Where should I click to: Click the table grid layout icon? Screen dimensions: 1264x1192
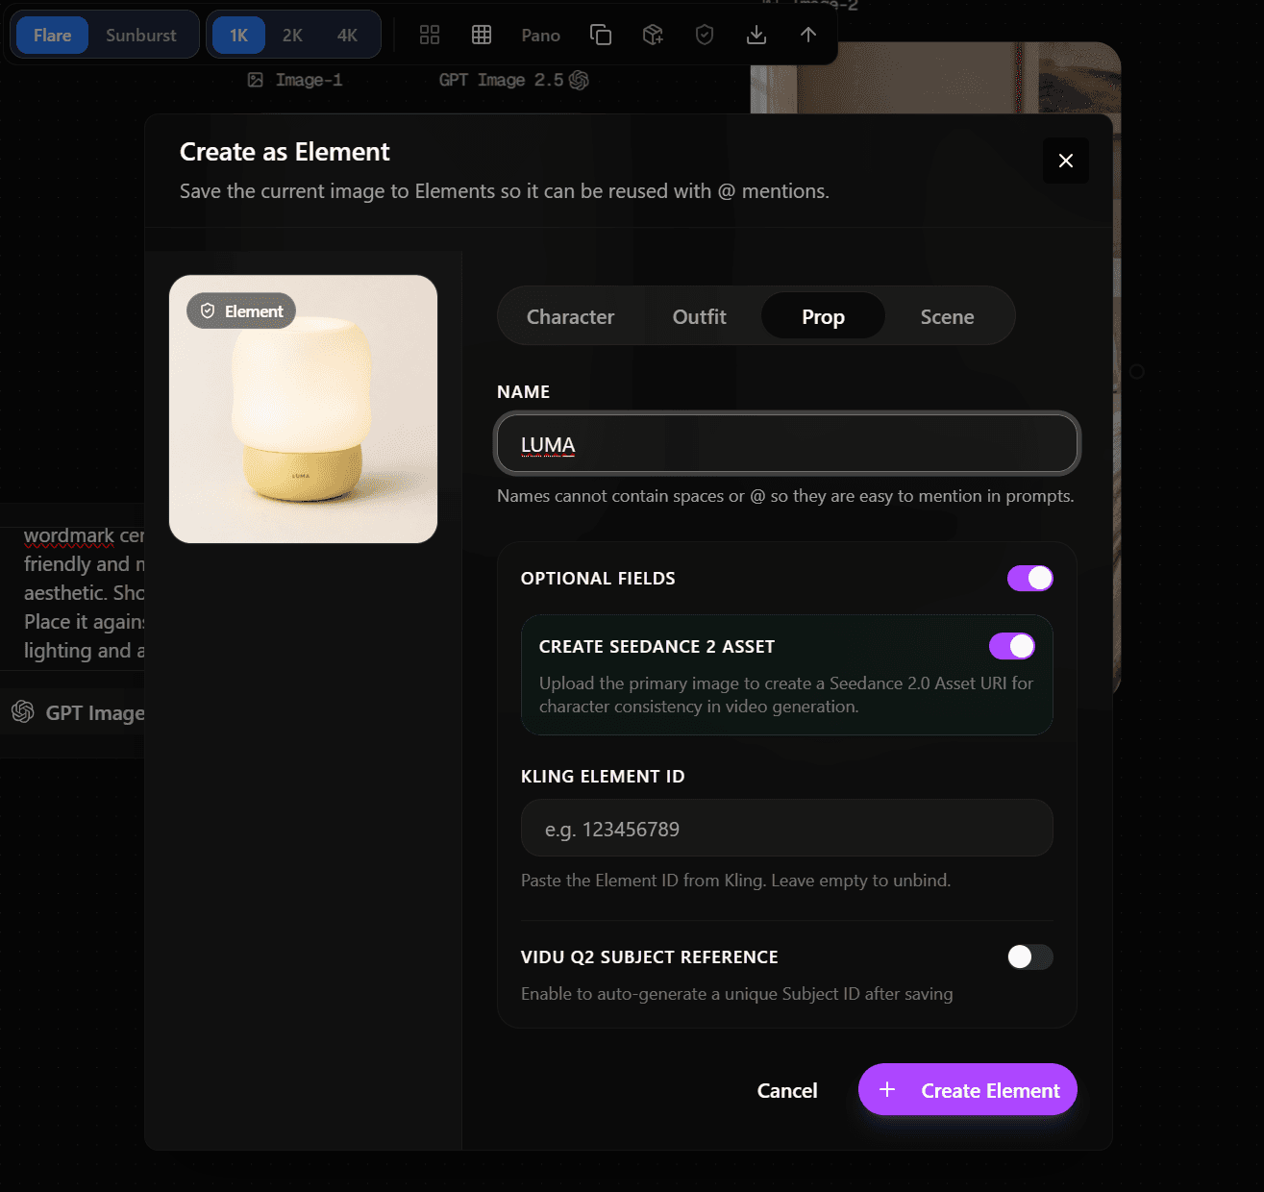[482, 35]
